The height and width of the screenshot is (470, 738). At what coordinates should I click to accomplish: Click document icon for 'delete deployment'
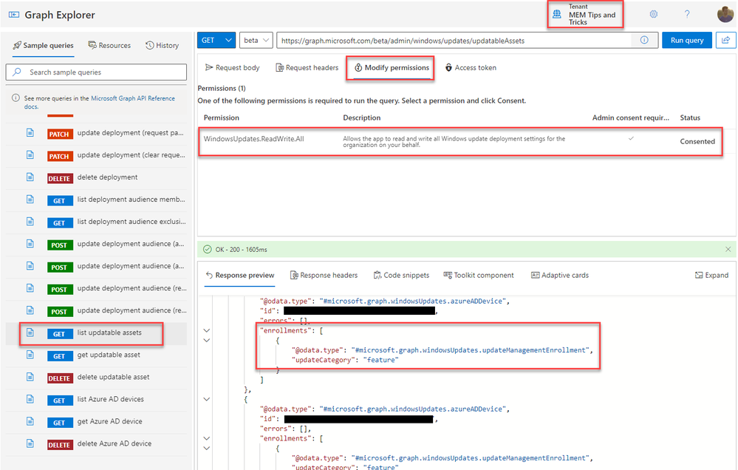click(x=30, y=177)
